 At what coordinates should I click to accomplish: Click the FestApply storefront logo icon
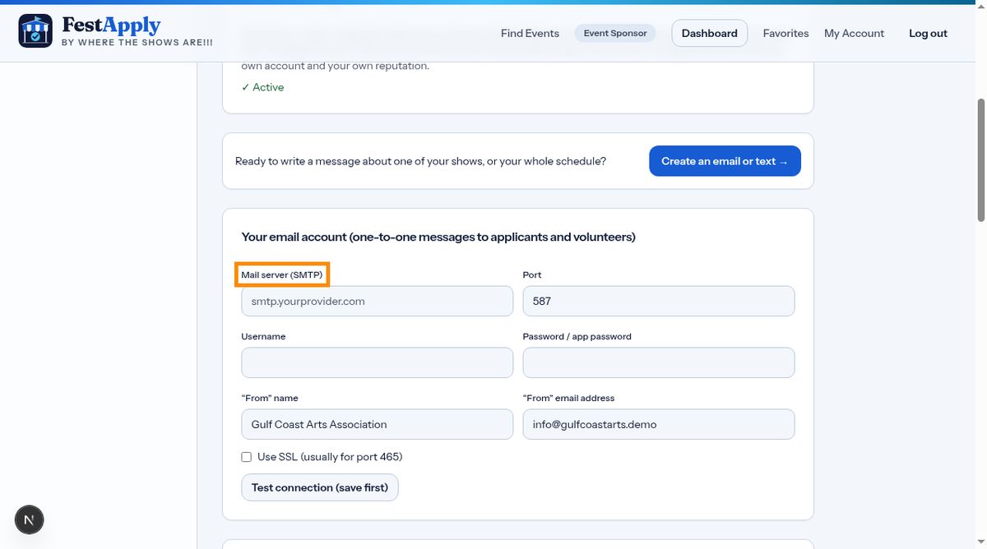pos(35,30)
